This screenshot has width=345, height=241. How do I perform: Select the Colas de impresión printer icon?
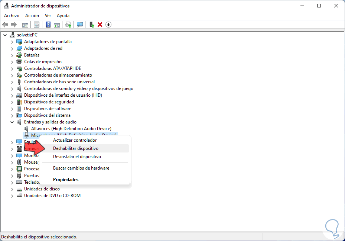point(19,62)
